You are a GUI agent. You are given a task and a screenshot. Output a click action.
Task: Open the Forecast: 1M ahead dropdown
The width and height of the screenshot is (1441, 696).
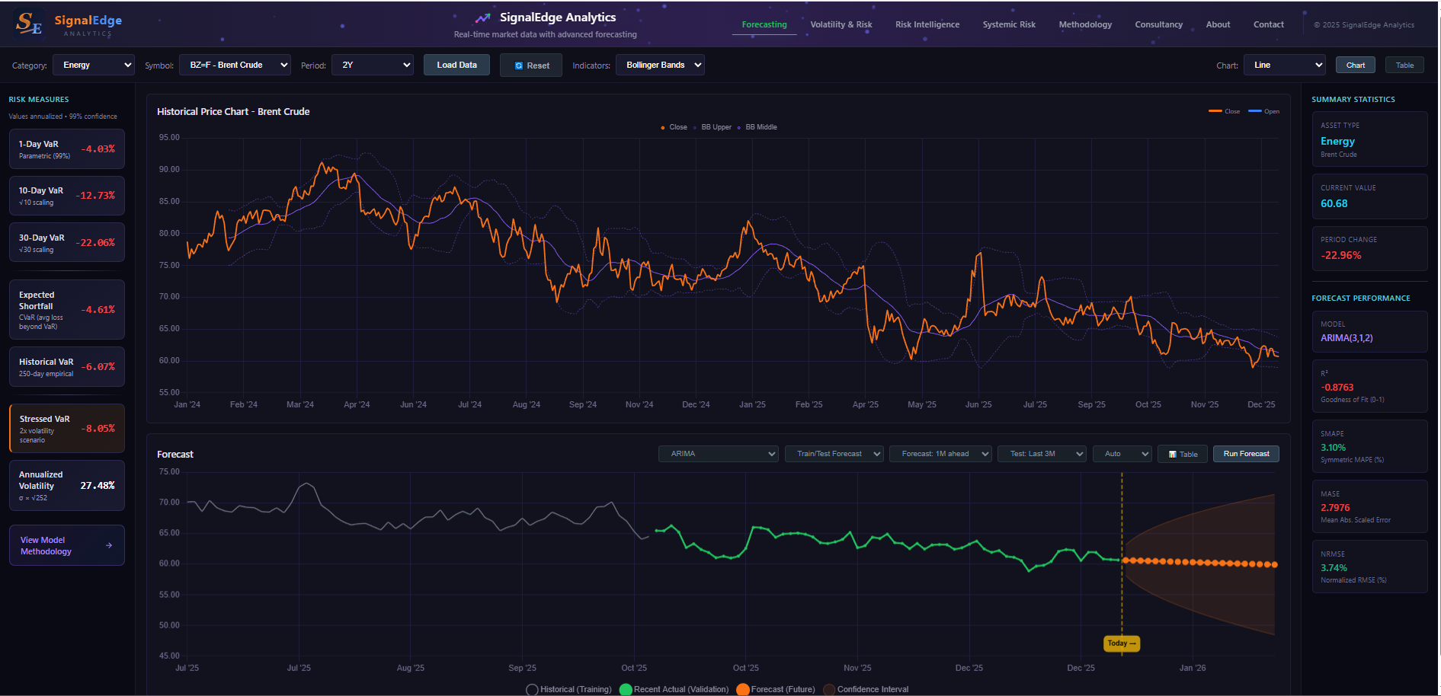pyautogui.click(x=940, y=453)
